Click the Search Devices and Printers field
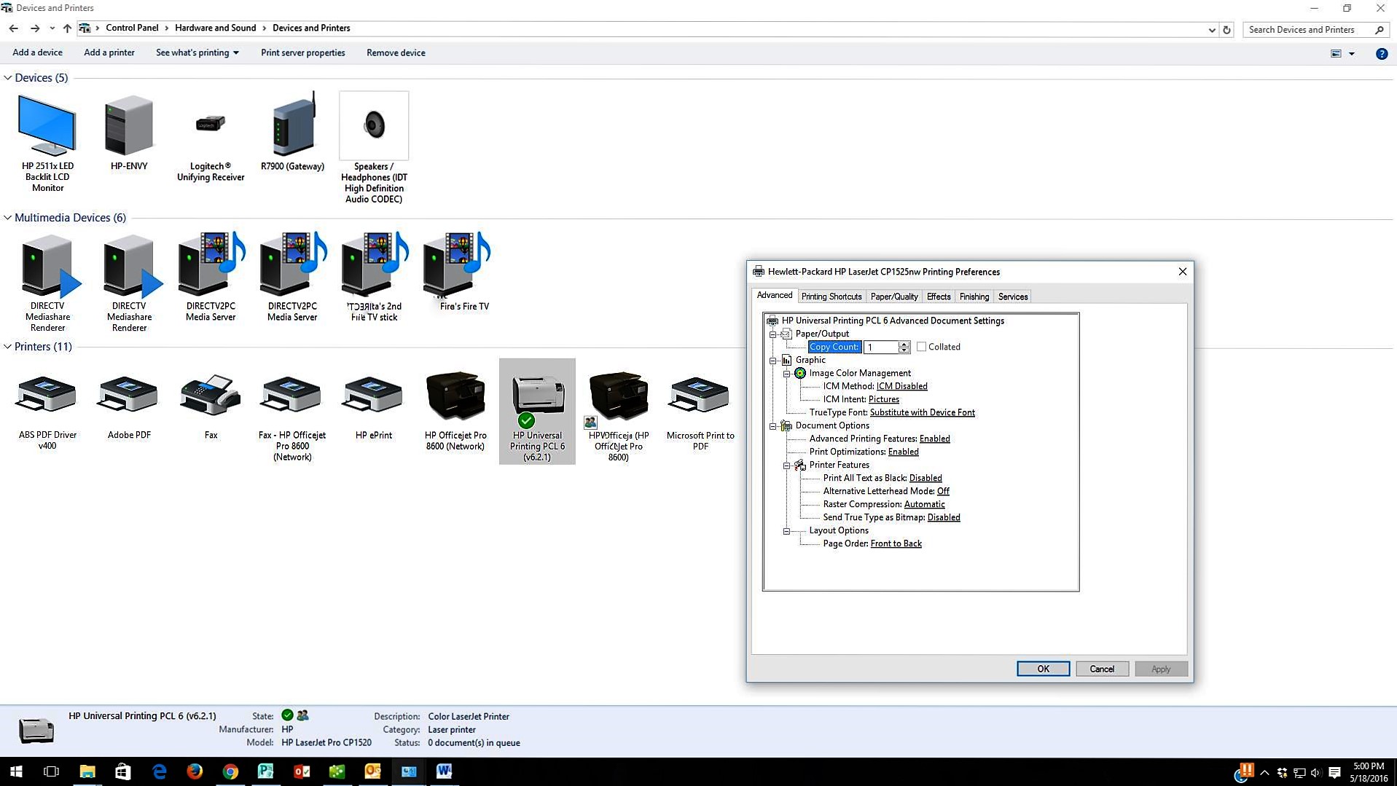The image size is (1397, 786). (1308, 30)
